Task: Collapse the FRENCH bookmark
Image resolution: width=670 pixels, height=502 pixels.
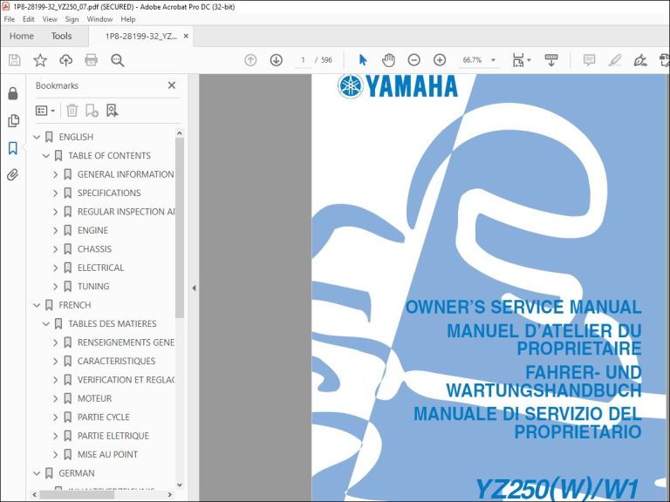Action: (x=37, y=305)
